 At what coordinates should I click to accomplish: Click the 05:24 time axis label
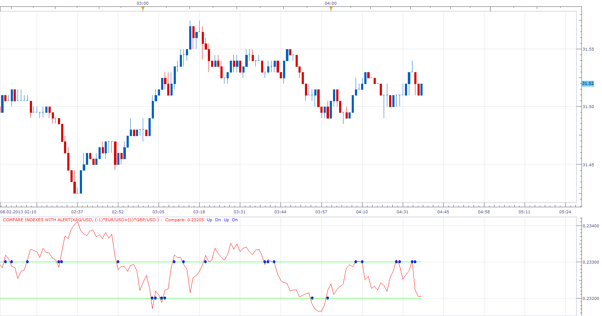point(565,212)
